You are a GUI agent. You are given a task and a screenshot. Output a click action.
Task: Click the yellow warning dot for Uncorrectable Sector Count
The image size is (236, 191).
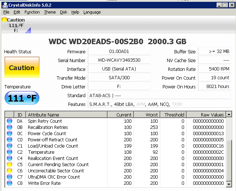tap(10, 171)
